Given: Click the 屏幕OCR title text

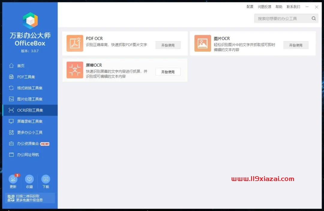Looking at the screenshot, I should (94, 65).
